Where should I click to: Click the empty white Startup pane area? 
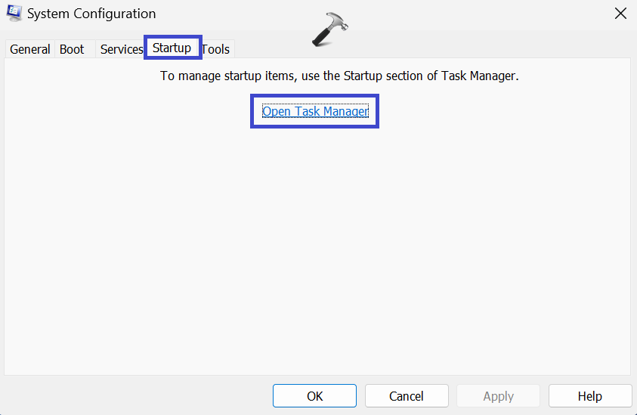317,249
